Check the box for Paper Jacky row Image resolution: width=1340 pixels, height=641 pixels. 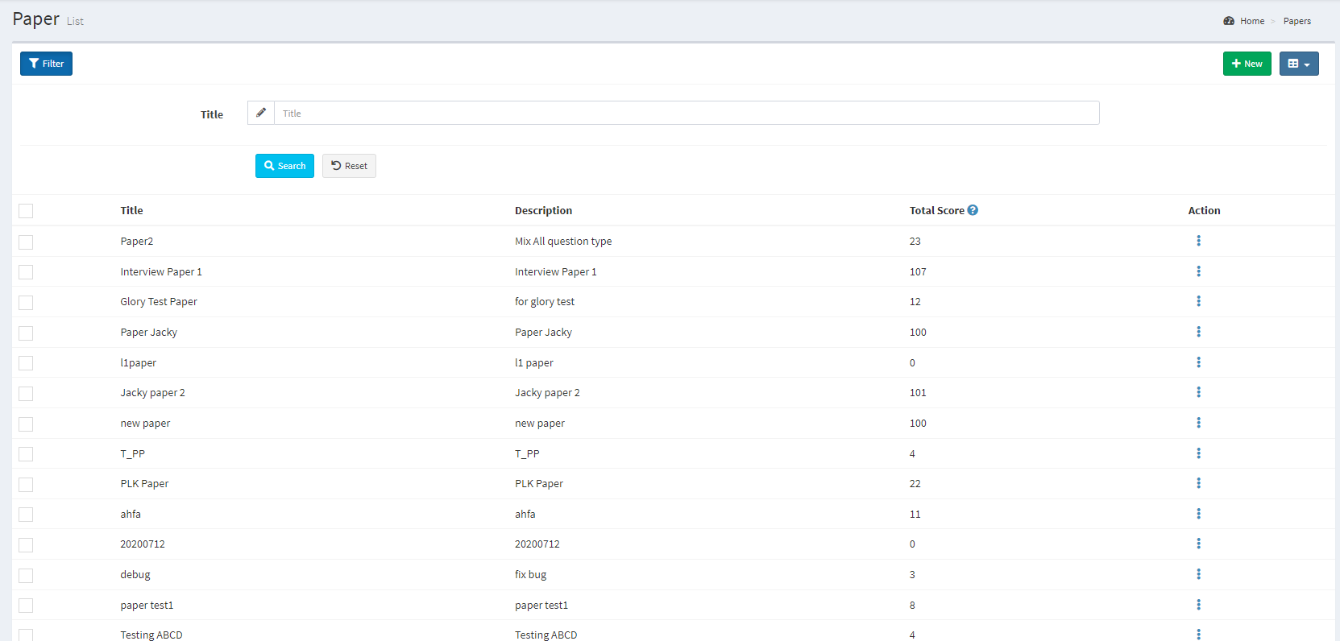coord(26,333)
